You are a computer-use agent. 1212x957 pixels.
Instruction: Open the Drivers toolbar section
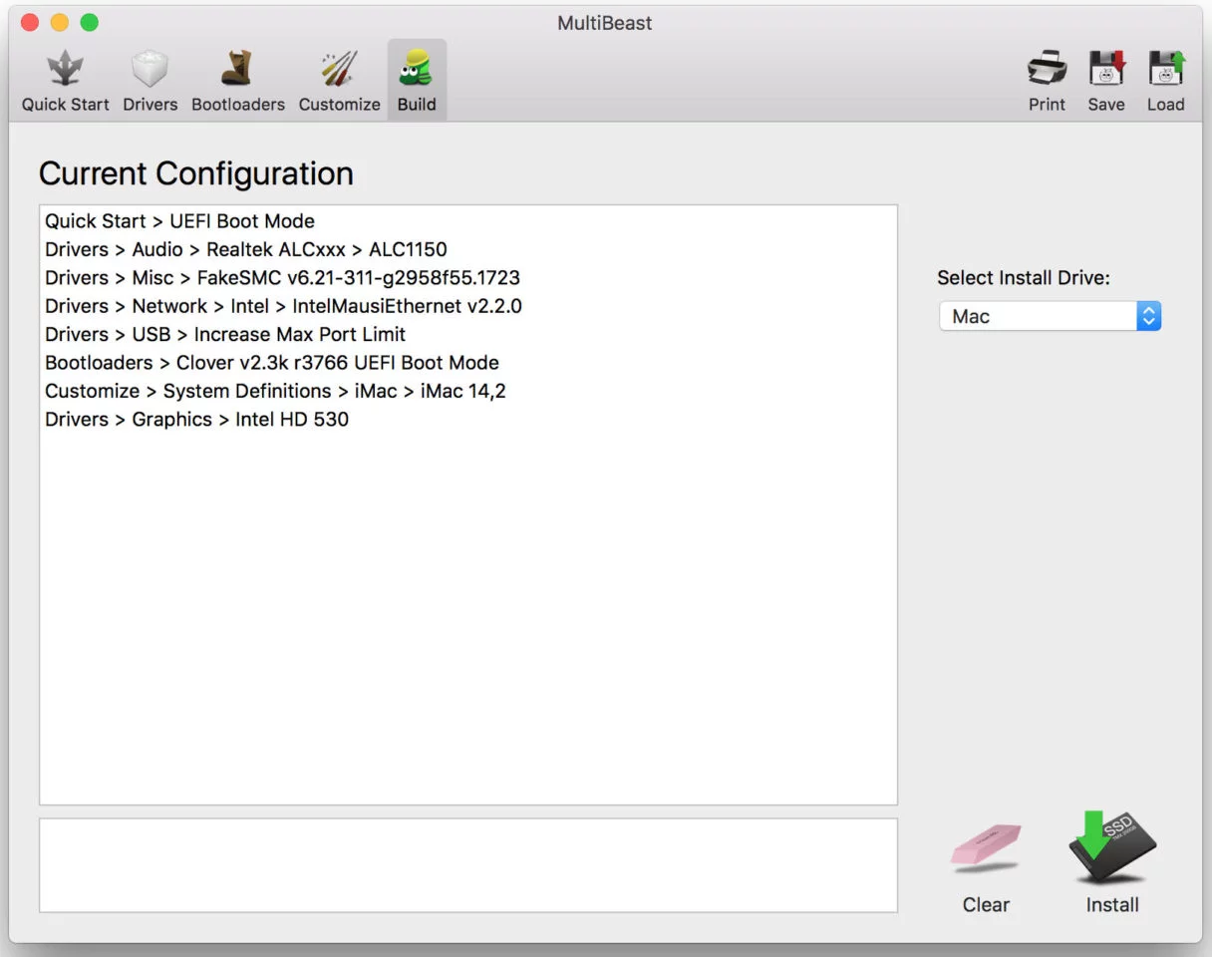(x=151, y=81)
